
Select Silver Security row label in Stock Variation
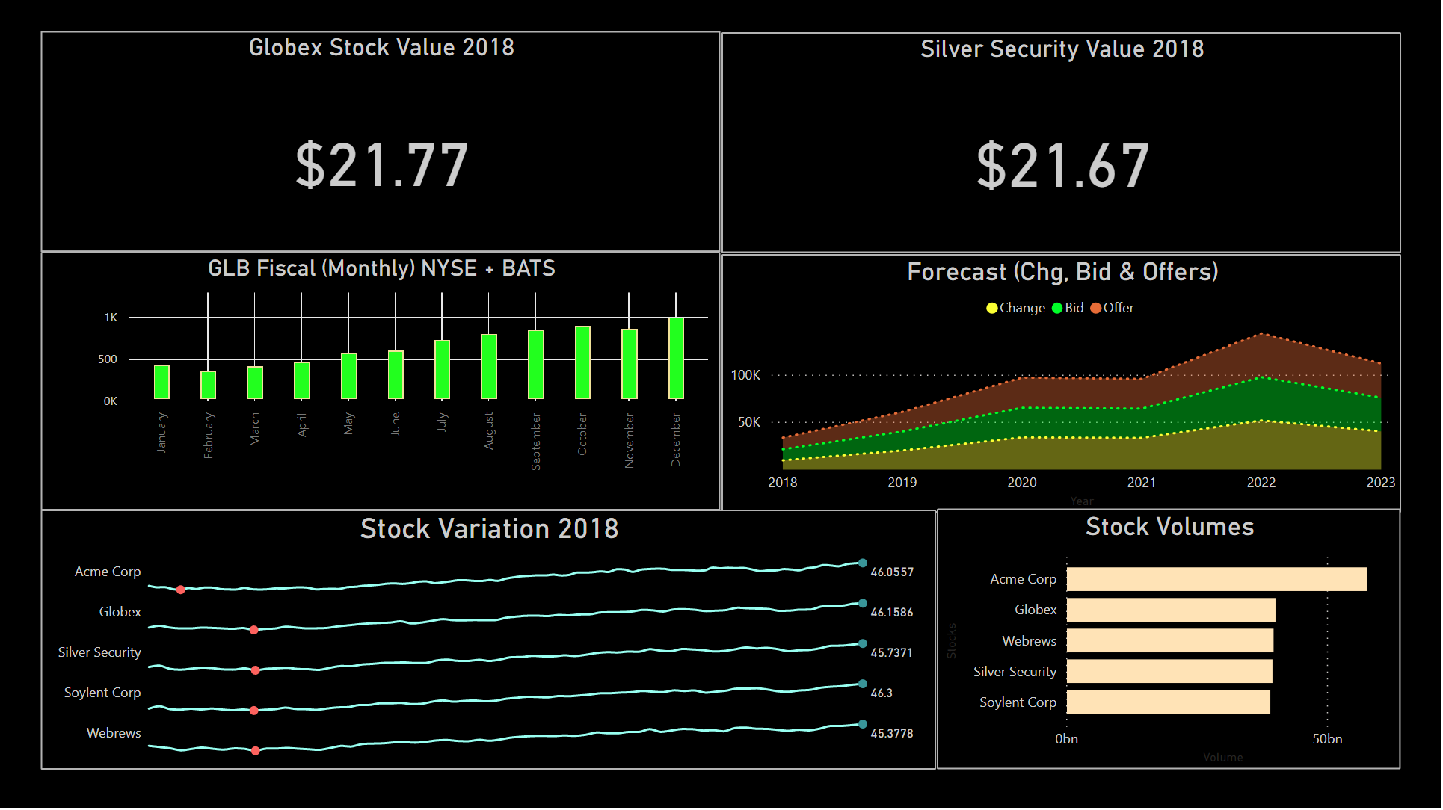tap(99, 652)
